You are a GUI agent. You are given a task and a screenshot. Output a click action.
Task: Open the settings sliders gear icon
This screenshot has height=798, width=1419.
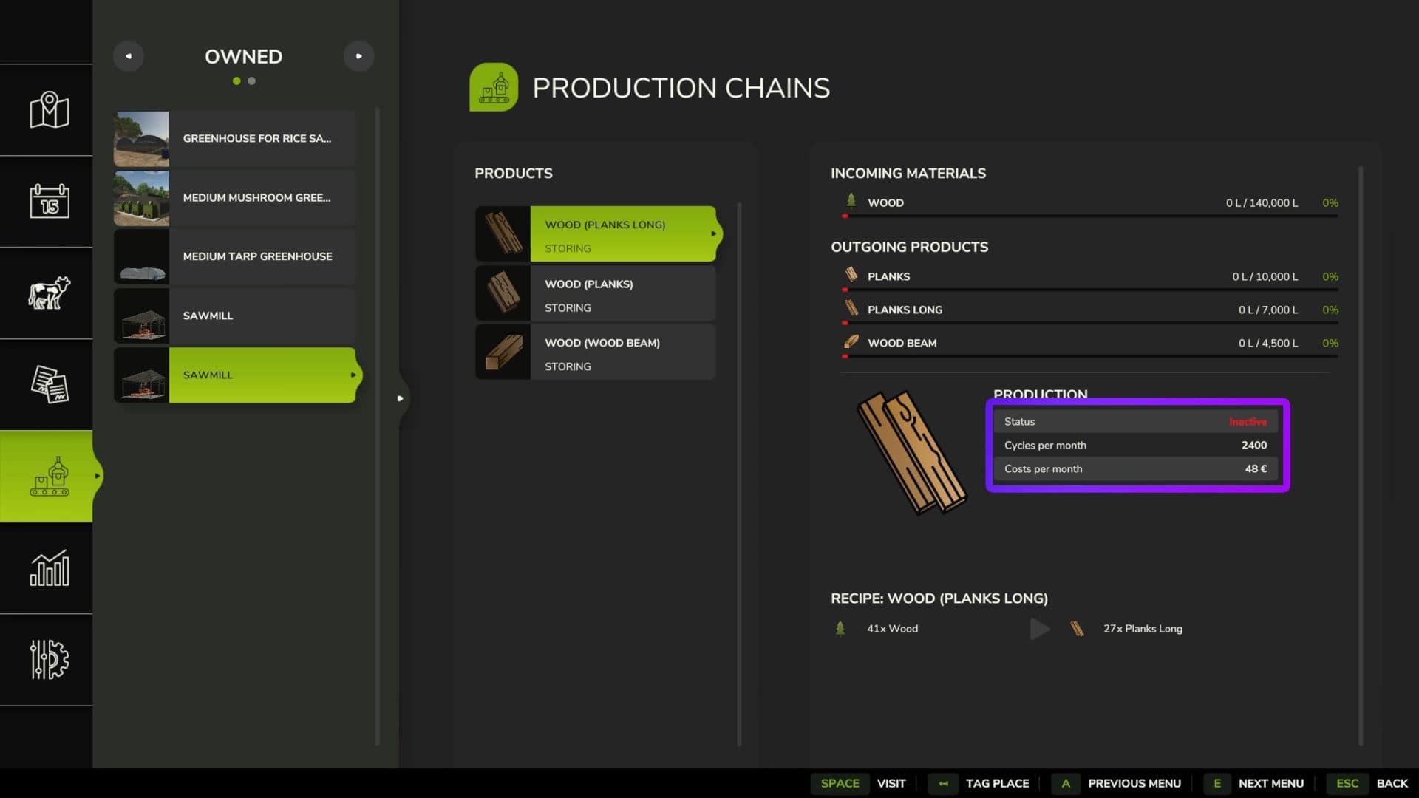49,659
